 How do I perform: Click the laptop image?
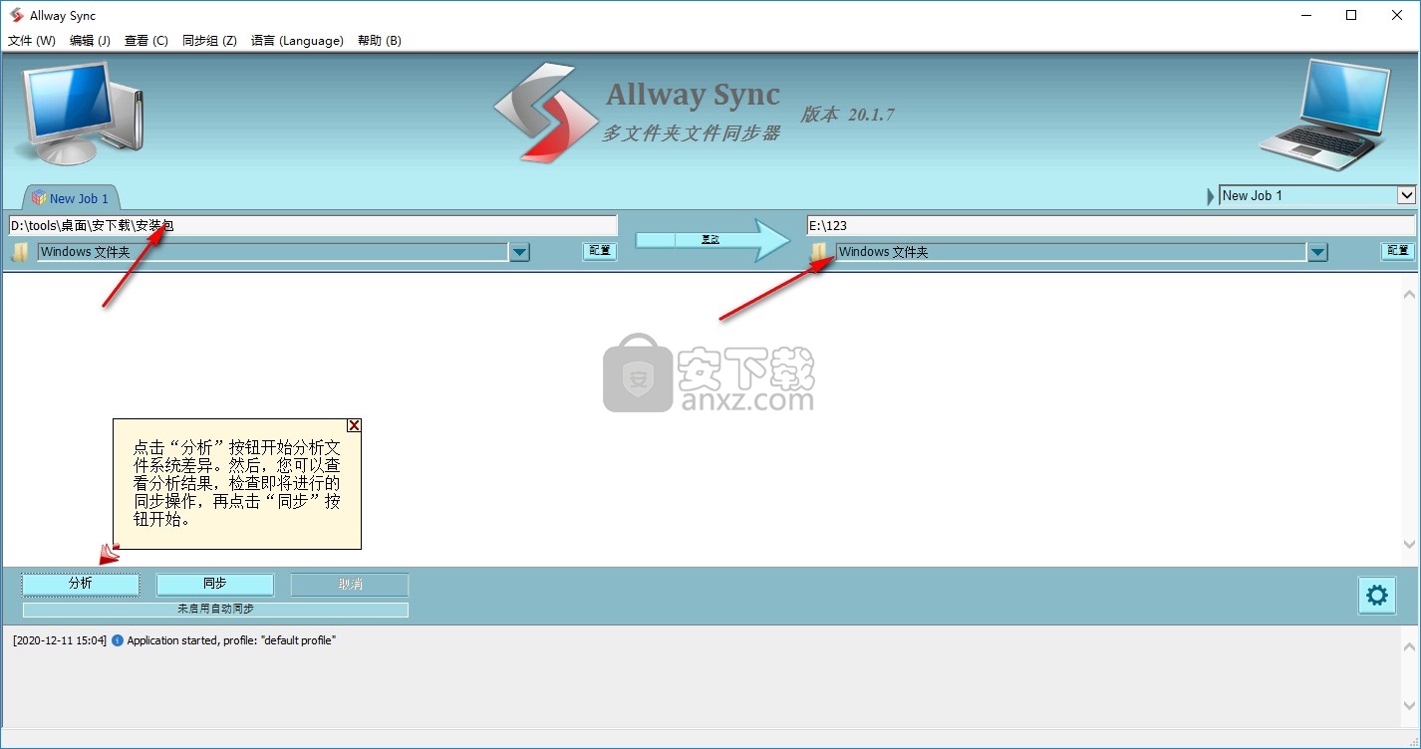tap(1323, 116)
